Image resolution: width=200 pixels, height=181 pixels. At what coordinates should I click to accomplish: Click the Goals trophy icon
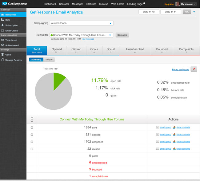2,54
